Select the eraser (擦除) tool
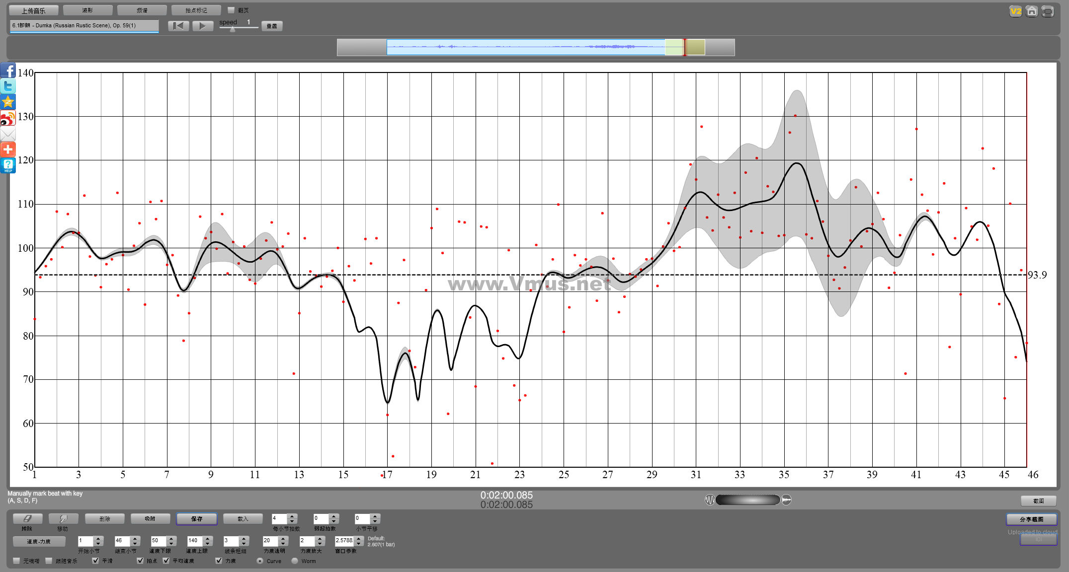 tap(27, 518)
